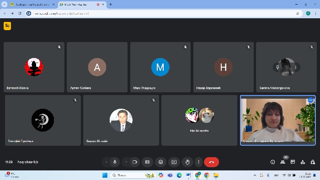Toggle the camera button in call controls
The height and width of the screenshot is (180, 320).
135,162
